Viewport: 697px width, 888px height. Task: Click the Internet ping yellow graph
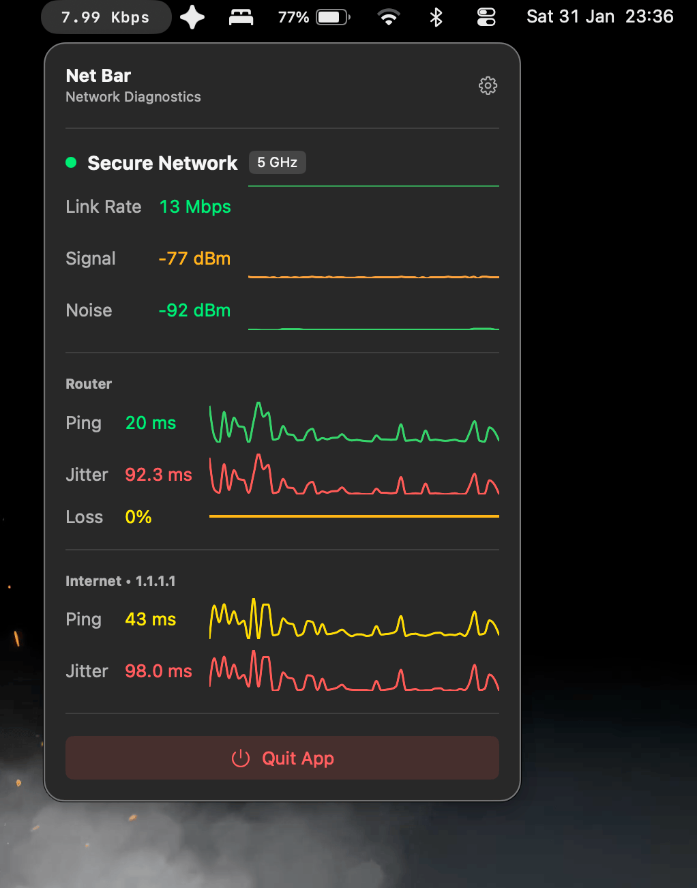[354, 621]
